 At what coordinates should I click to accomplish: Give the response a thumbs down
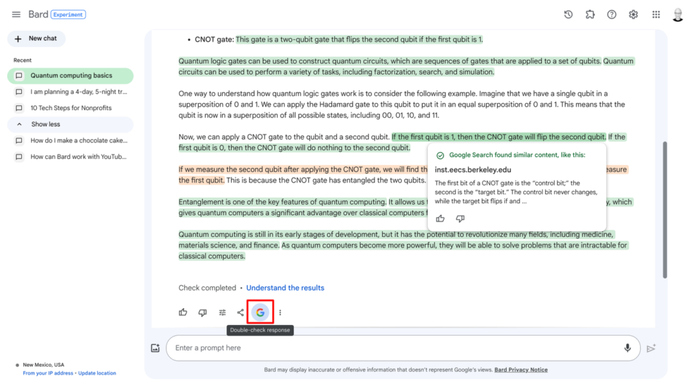[x=202, y=312]
